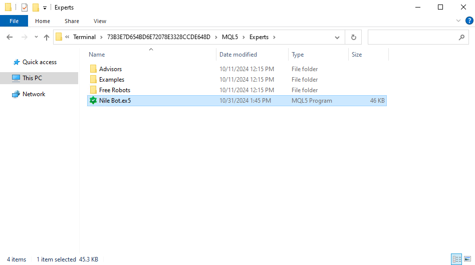Click the 10/31/2024 1:45 PM date cell
The image size is (475, 265).
[245, 101]
